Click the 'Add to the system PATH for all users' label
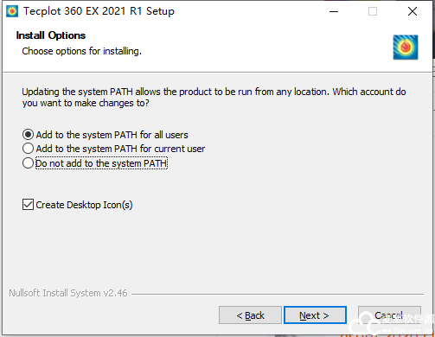This screenshot has height=337, width=435. click(112, 135)
